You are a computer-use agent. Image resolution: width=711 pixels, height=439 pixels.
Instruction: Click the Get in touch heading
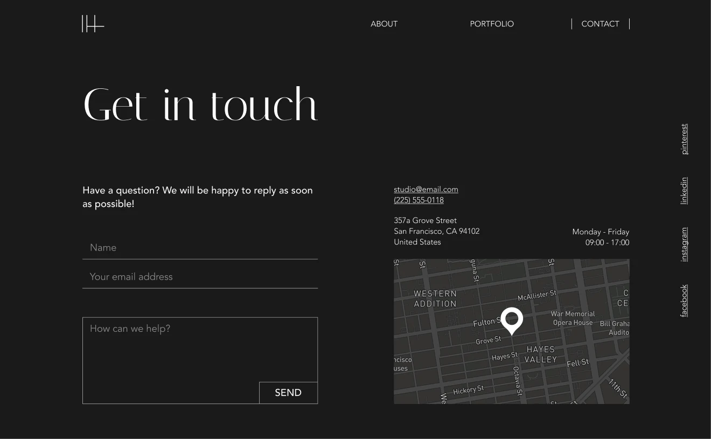click(200, 104)
